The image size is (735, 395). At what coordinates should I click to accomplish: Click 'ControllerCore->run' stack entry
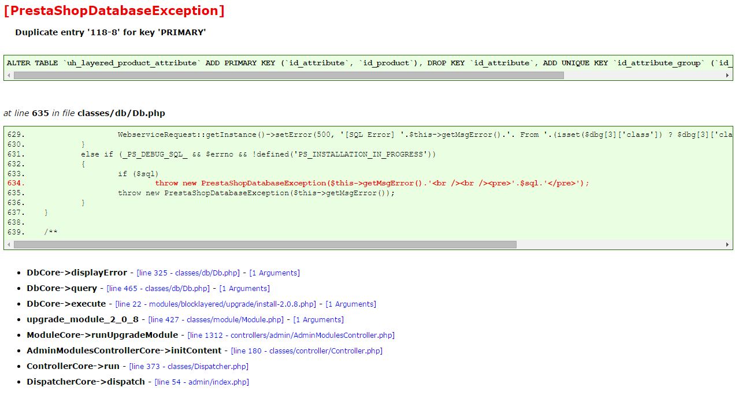point(73,367)
